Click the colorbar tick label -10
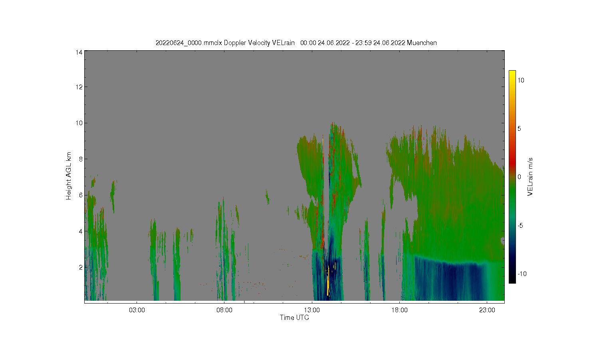The width and height of the screenshot is (599, 359). pos(522,274)
